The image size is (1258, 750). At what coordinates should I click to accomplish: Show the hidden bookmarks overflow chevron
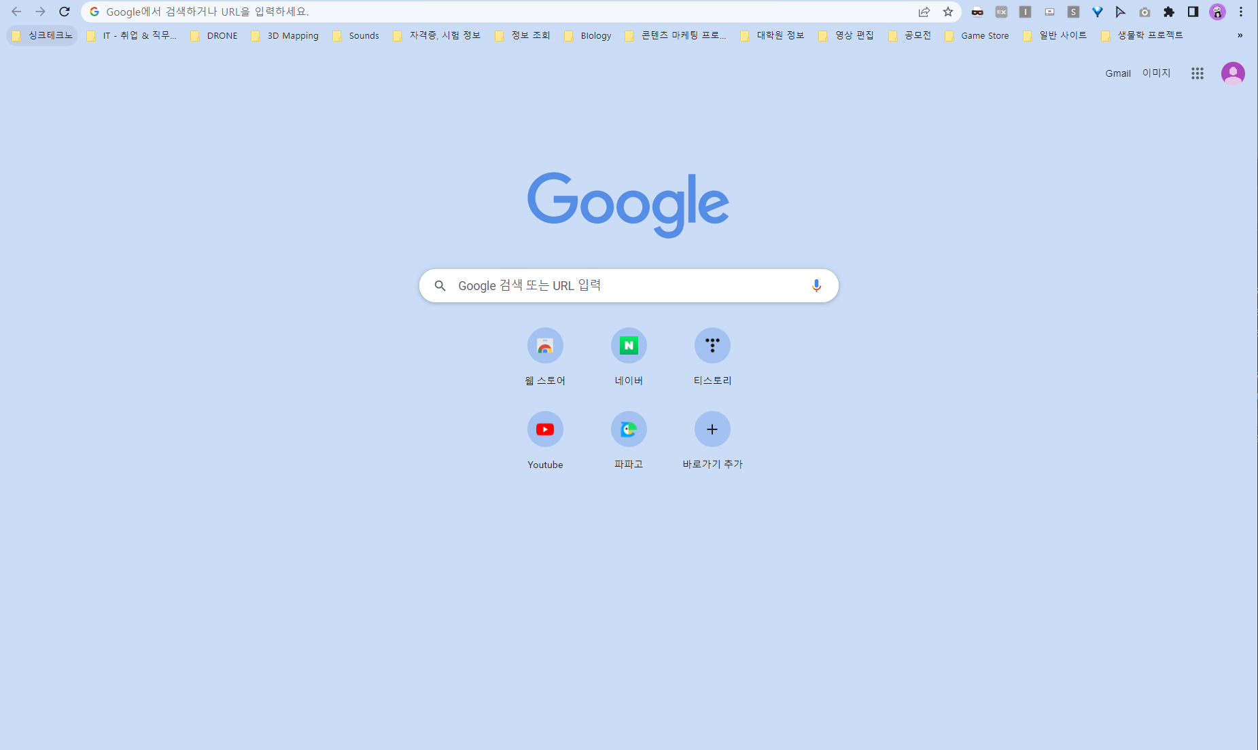[x=1240, y=35]
